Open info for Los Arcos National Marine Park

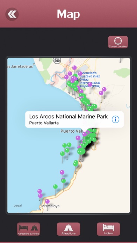[115, 119]
